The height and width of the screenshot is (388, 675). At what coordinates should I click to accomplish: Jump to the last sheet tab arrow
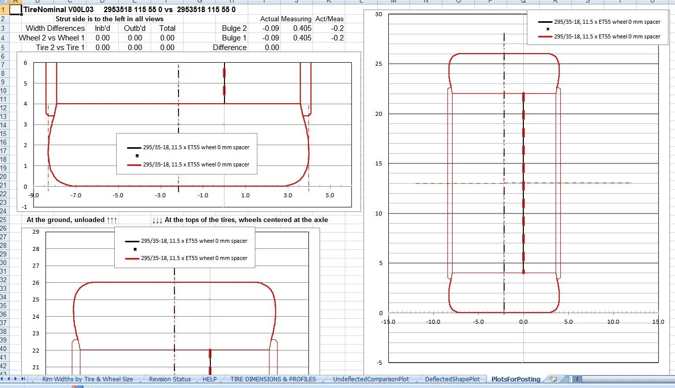click(x=23, y=379)
